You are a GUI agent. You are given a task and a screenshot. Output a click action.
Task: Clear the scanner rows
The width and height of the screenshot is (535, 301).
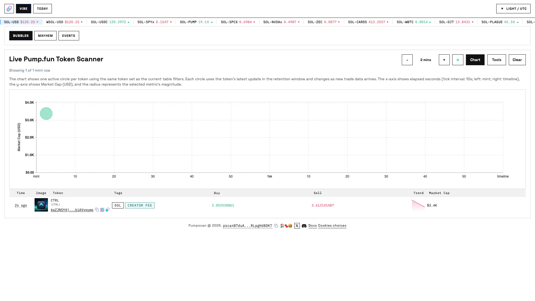517,60
